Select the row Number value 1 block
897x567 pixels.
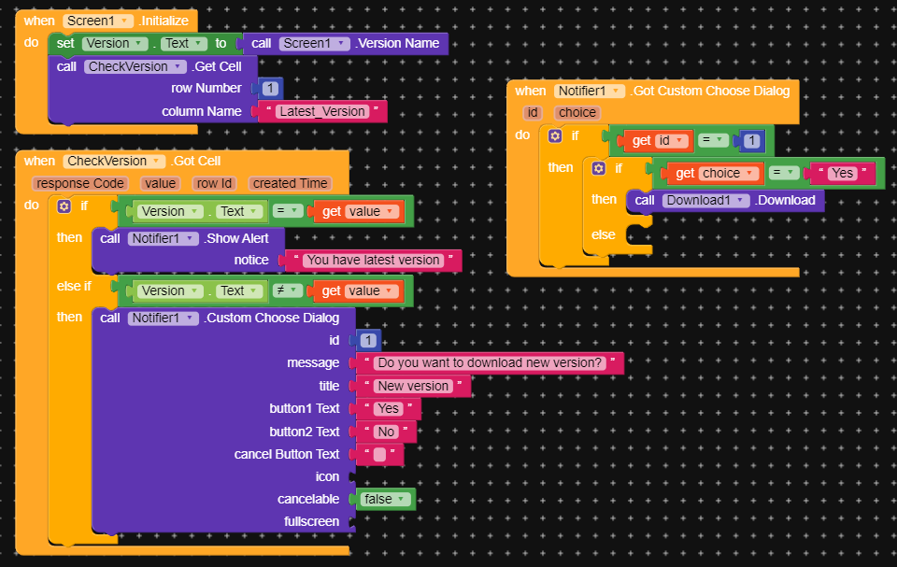pyautogui.click(x=270, y=89)
